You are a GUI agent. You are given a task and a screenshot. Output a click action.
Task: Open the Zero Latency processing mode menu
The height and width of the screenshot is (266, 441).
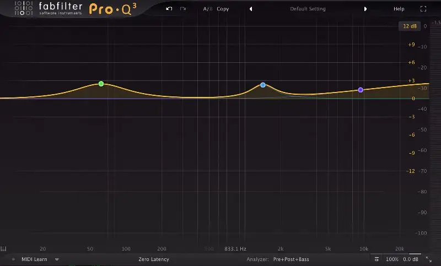coord(154,259)
